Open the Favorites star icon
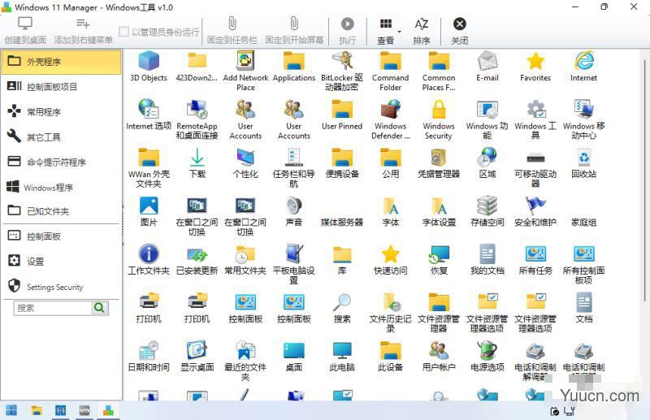 pyautogui.click(x=535, y=67)
